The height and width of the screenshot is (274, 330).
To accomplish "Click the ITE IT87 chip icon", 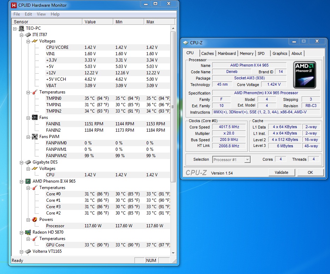I will pos(28,35).
